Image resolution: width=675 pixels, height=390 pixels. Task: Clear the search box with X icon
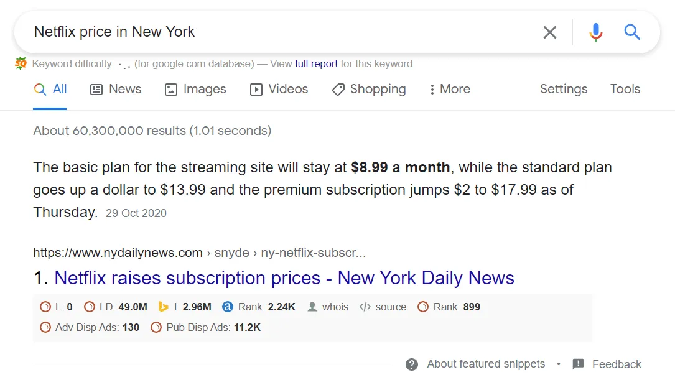(x=550, y=32)
